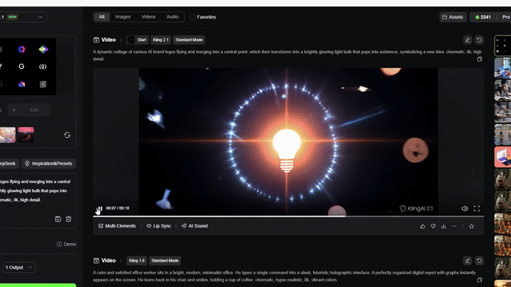The width and height of the screenshot is (511, 287).
Task: Pause the light bulb video
Action: click(x=99, y=209)
